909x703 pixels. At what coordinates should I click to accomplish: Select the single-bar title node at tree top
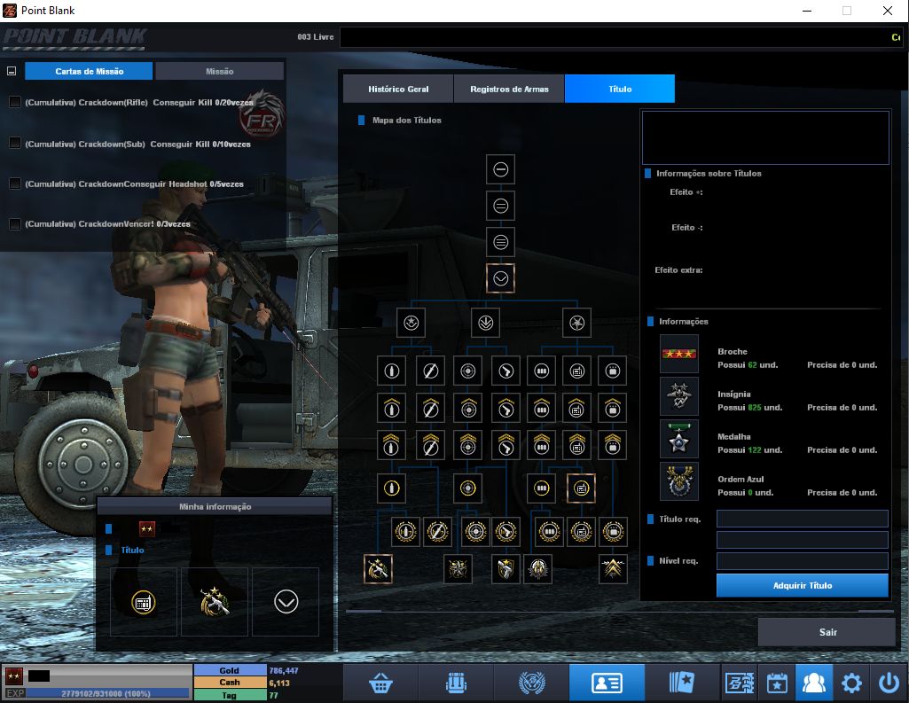click(x=500, y=169)
